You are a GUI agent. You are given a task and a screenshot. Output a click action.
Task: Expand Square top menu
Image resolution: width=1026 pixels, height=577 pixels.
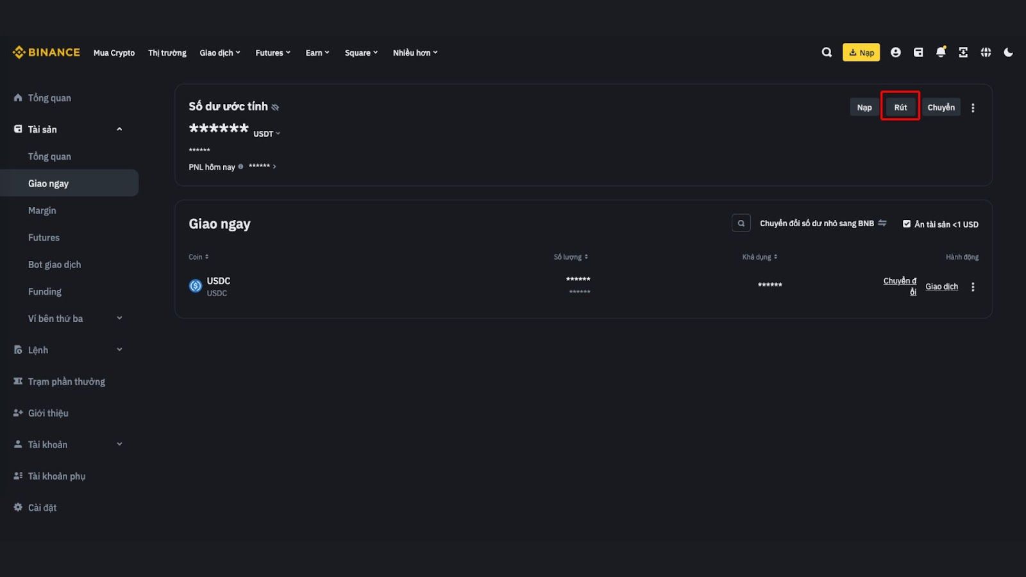pos(361,53)
